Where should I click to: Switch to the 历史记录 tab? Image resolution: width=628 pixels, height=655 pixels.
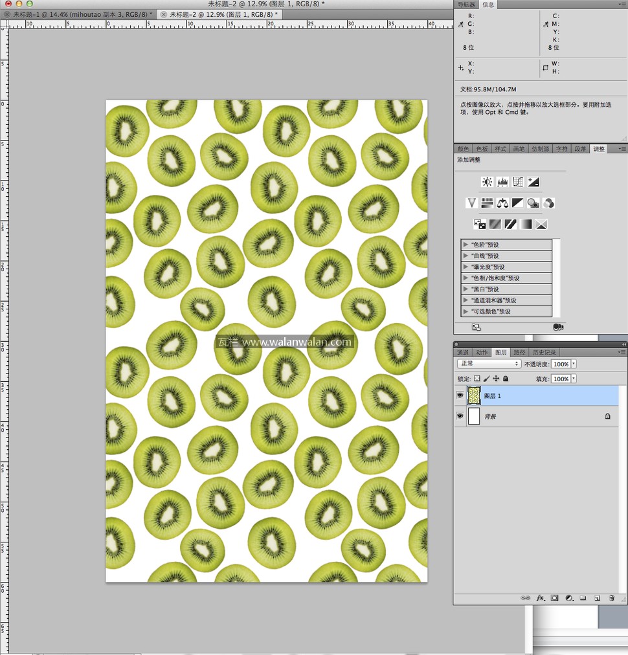point(544,353)
